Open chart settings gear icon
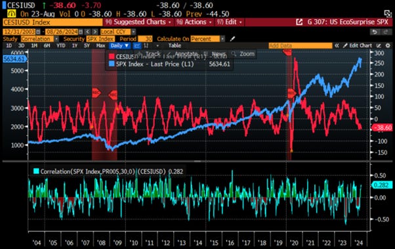The image size is (395, 249). [x=388, y=46]
